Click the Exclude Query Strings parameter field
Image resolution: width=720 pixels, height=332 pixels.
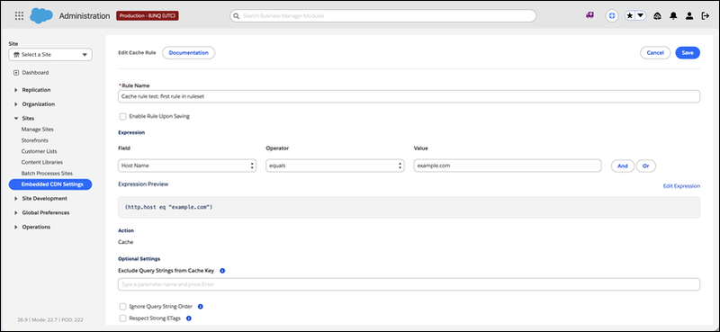coord(409,284)
